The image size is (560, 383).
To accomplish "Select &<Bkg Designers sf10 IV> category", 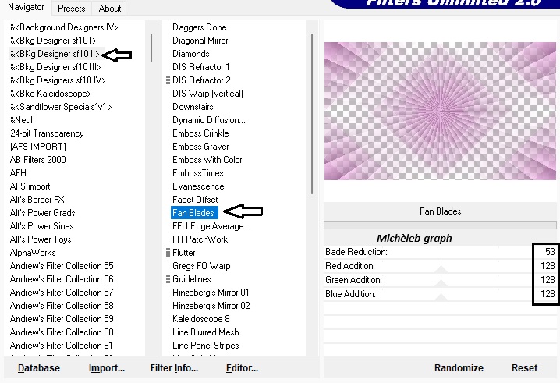I will pos(58,80).
